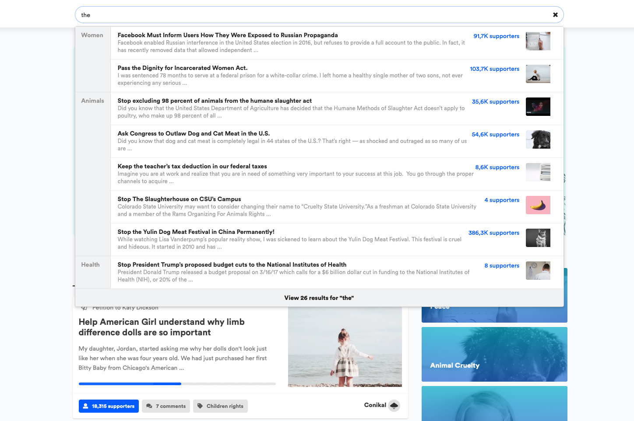Click the person icon in the supporters button
This screenshot has width=634, height=421.
coord(85,406)
